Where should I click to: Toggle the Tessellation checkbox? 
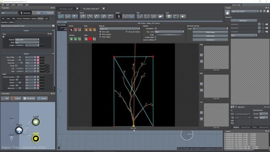(156, 28)
